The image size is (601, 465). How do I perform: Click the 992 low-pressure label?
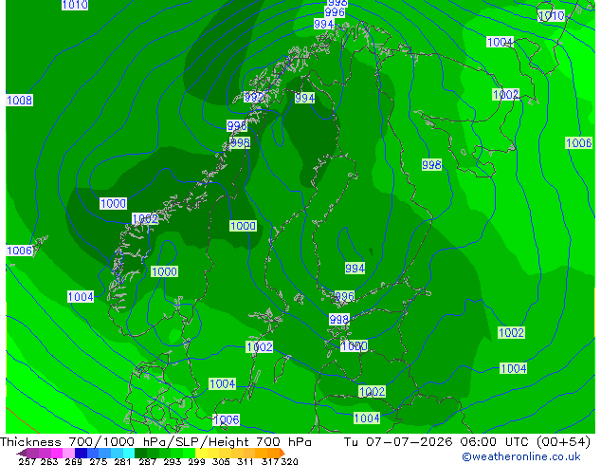(x=254, y=98)
